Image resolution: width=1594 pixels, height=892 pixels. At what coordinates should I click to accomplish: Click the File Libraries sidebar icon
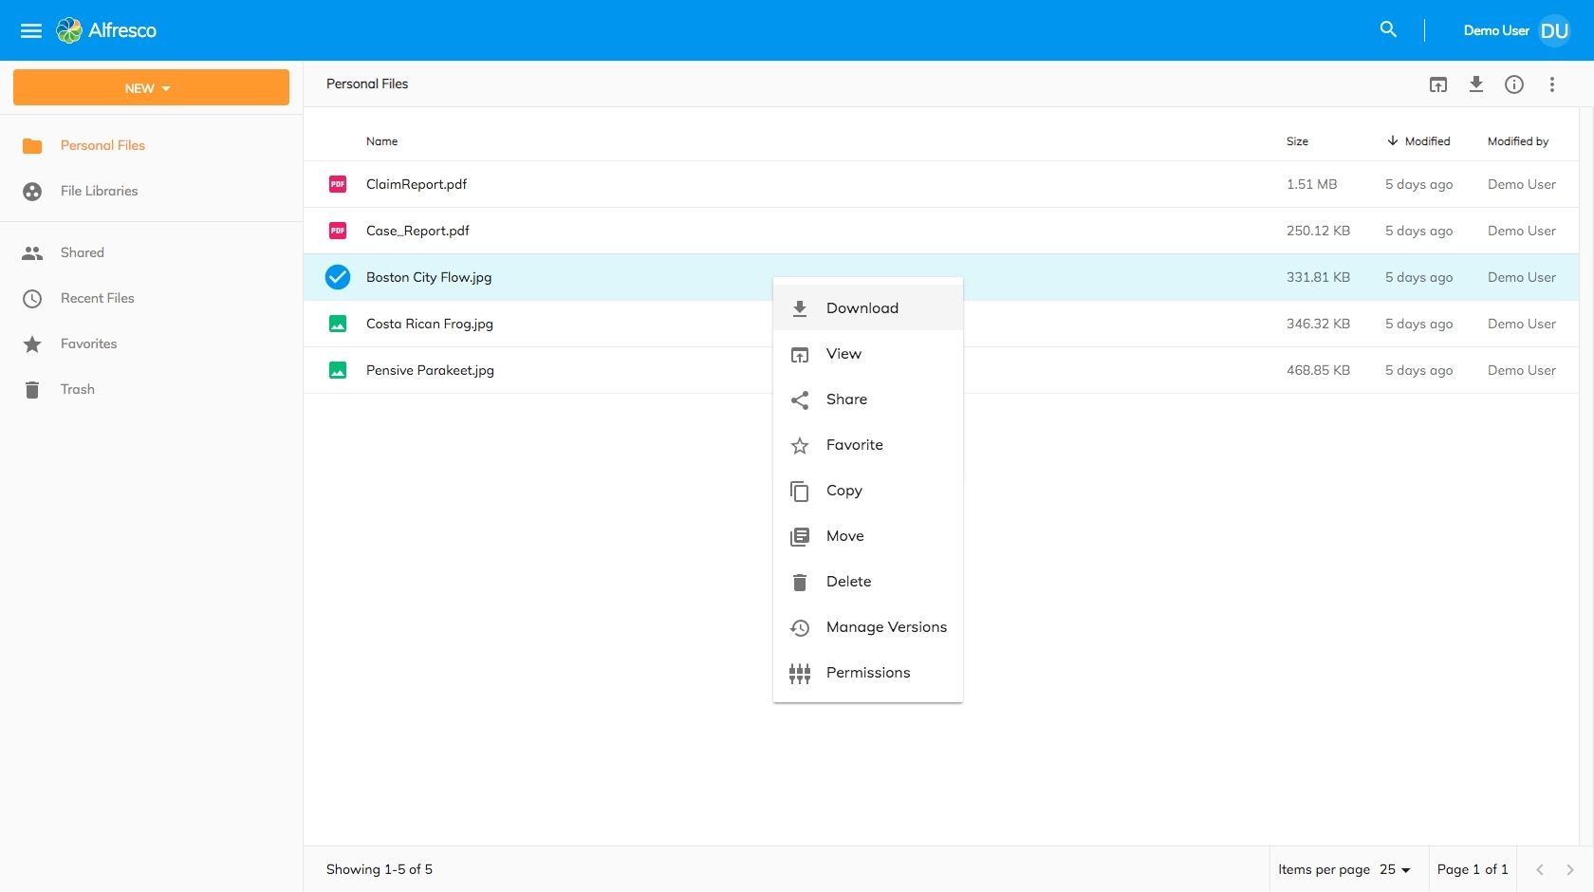[x=32, y=192]
